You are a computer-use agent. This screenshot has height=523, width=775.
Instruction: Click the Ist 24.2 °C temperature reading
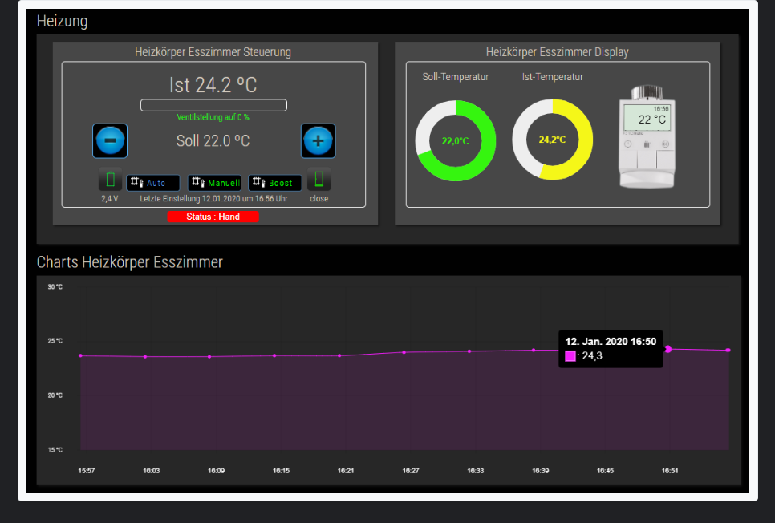213,85
